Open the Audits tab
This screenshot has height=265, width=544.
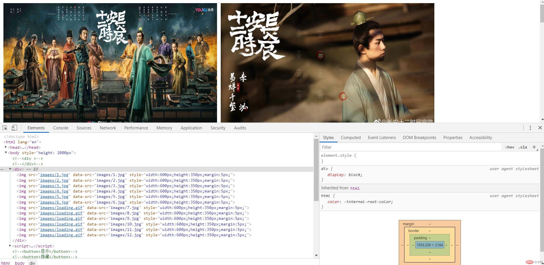(x=240, y=128)
